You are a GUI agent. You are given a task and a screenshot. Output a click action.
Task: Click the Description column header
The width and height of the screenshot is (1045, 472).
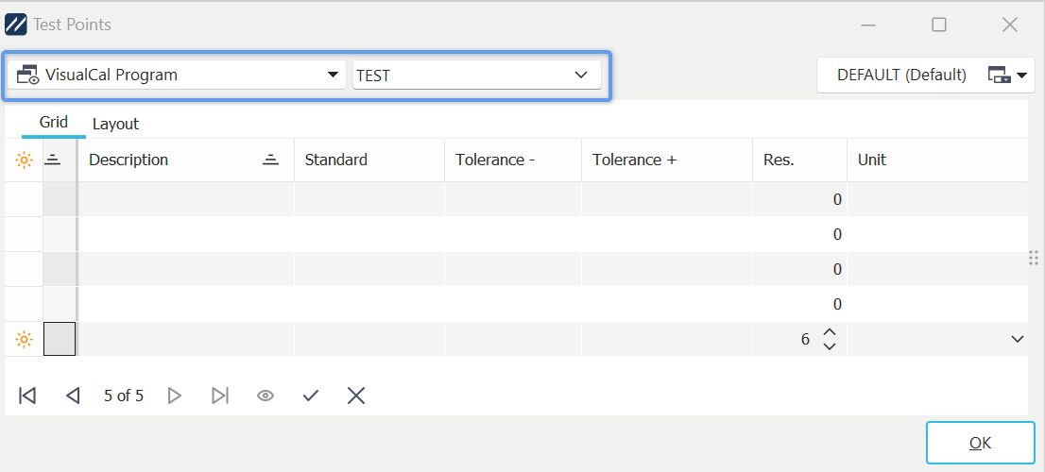(186, 160)
